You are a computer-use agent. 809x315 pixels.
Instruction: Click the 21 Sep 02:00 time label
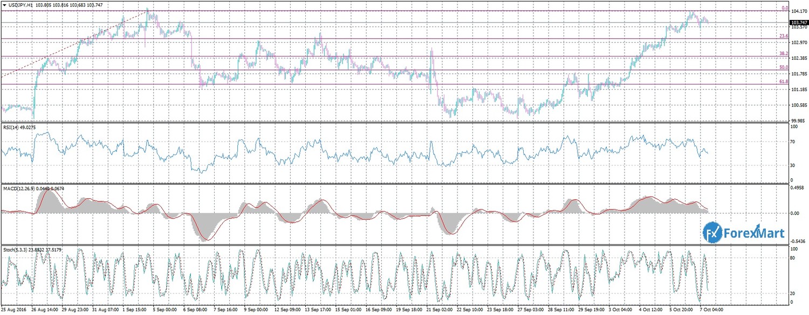coord(440,310)
